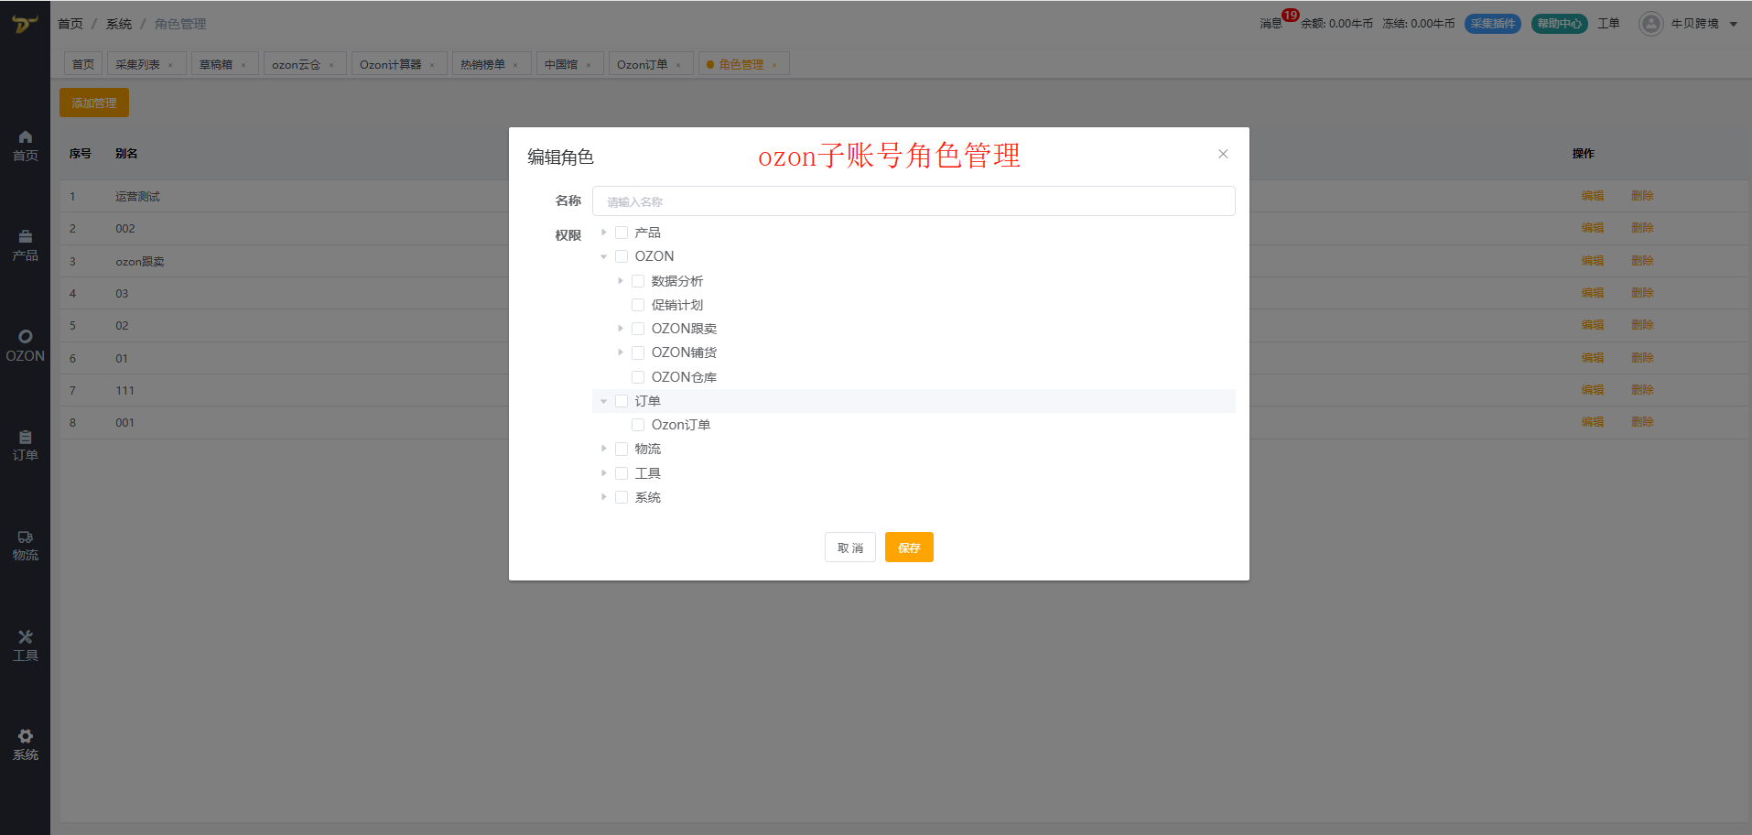Close the 热销榜单 tab
The height and width of the screenshot is (835, 1752).
(515, 65)
